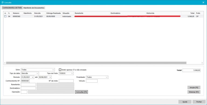Open the Período start date picker
The width and height of the screenshot is (207, 105).
click(x=33, y=77)
